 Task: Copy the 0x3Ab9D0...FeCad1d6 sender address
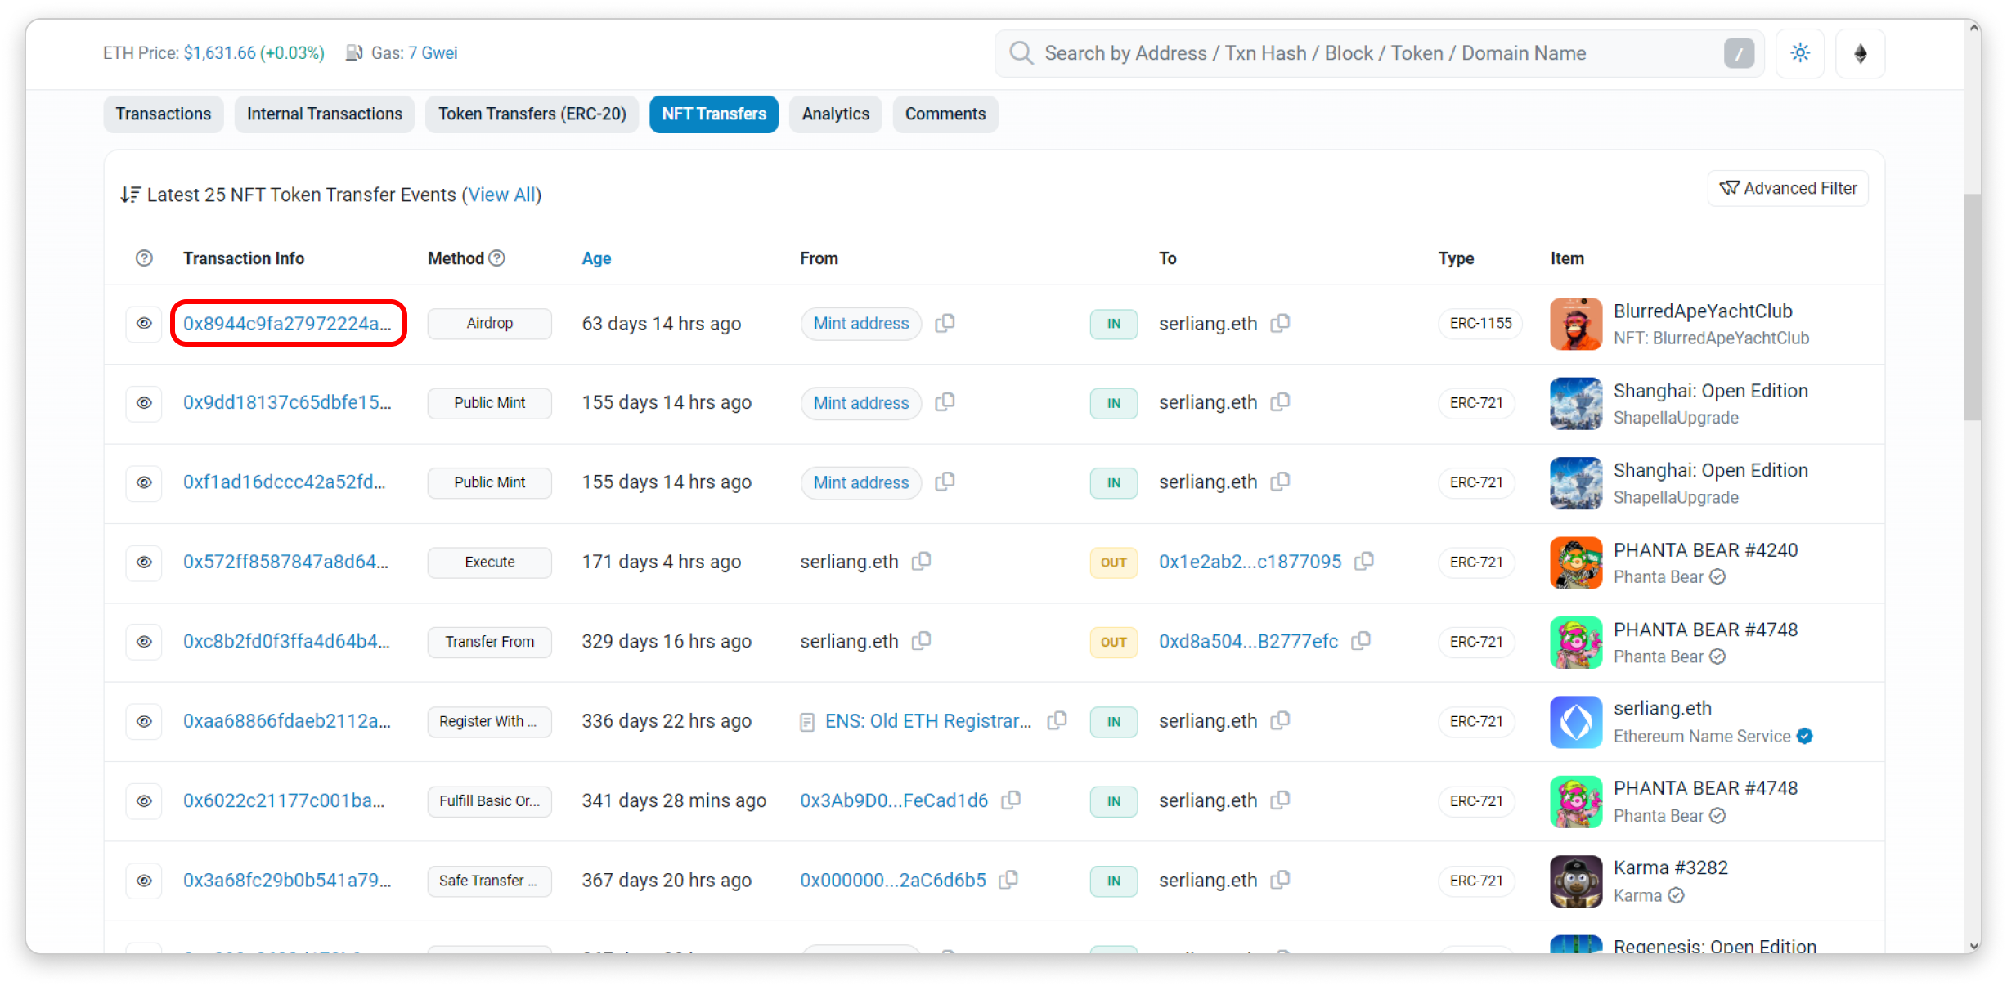click(x=1011, y=800)
